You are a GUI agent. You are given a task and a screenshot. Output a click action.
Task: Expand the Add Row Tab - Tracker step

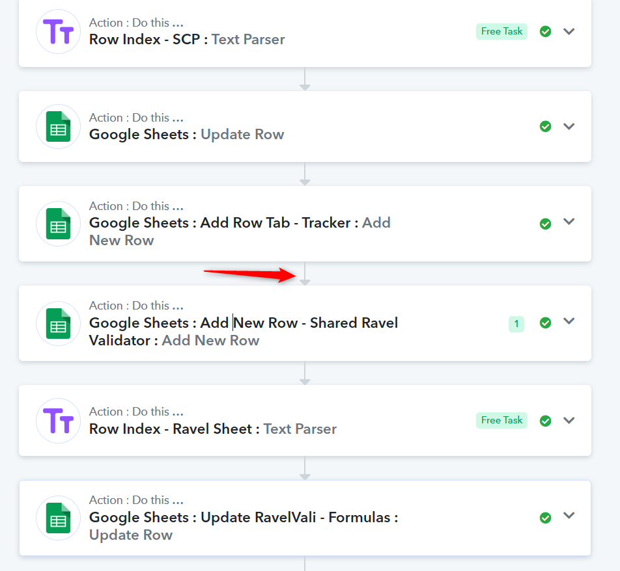[569, 222]
